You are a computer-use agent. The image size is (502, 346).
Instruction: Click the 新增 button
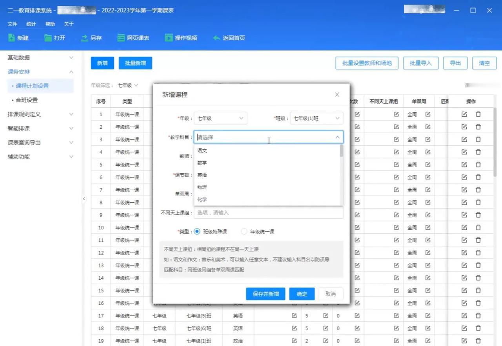click(102, 63)
